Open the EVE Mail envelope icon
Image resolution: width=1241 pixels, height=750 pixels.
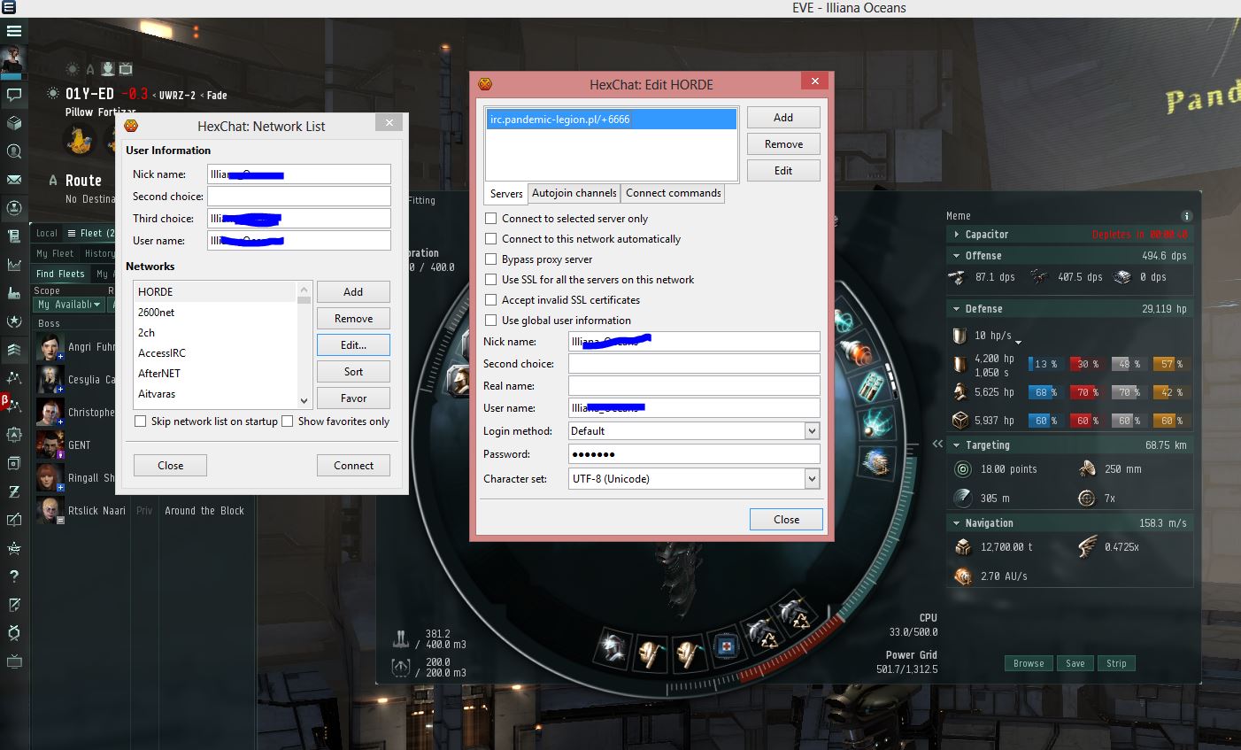click(x=14, y=180)
